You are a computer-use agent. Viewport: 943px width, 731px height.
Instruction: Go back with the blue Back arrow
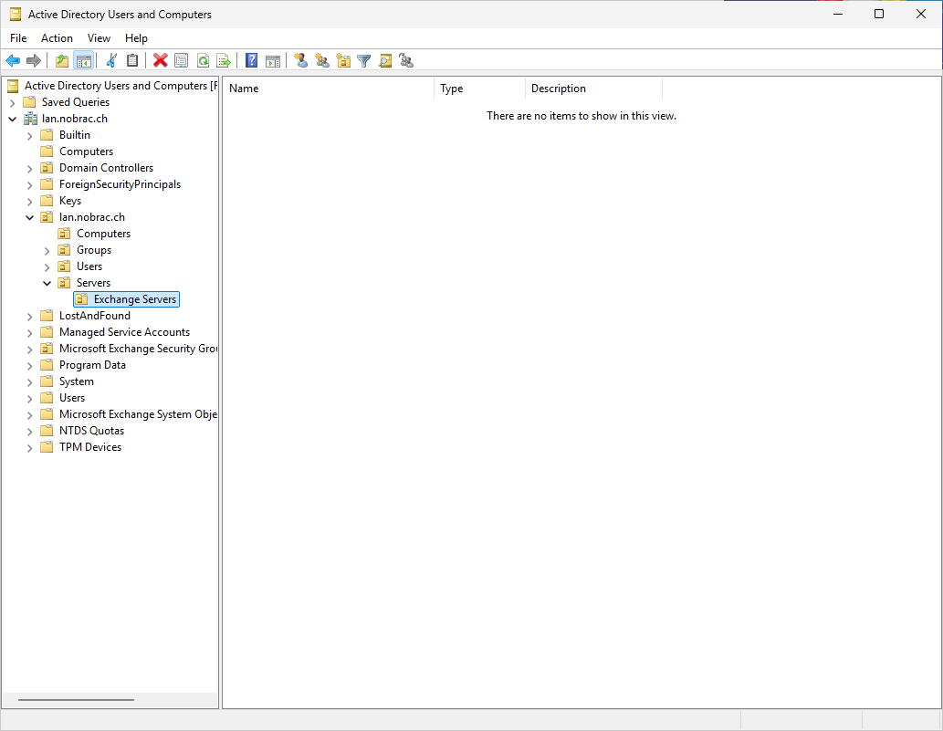[x=13, y=61]
